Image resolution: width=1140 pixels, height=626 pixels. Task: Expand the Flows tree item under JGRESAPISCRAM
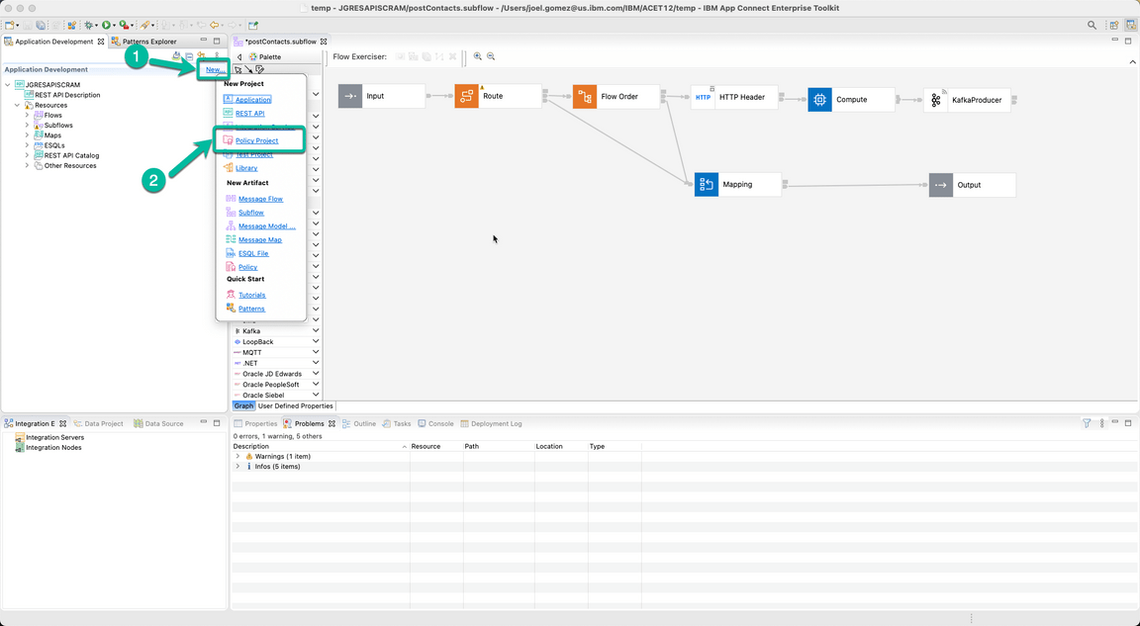pos(27,115)
